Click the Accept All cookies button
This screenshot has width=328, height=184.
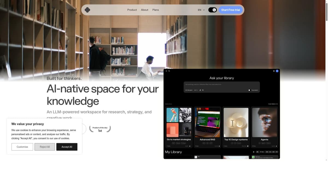67,147
